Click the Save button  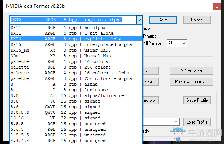click(163, 20)
